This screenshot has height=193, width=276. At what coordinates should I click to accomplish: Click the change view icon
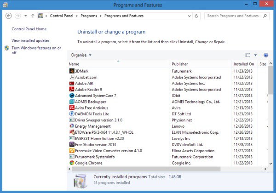(248, 55)
